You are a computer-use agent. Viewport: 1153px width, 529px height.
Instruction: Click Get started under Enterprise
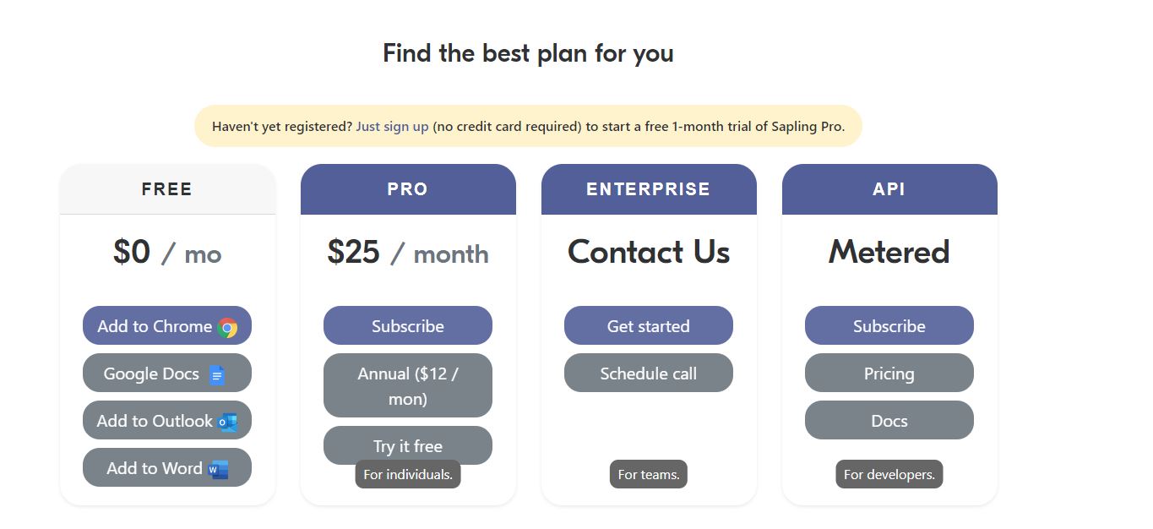648,325
